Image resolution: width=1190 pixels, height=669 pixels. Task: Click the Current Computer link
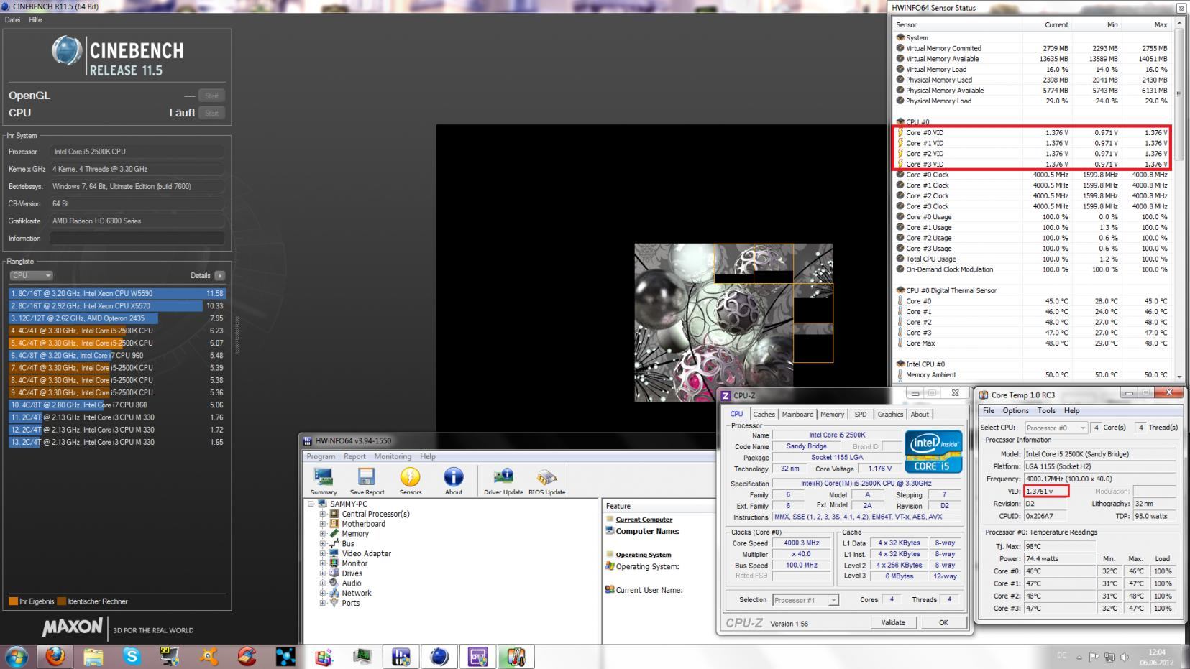(x=644, y=519)
